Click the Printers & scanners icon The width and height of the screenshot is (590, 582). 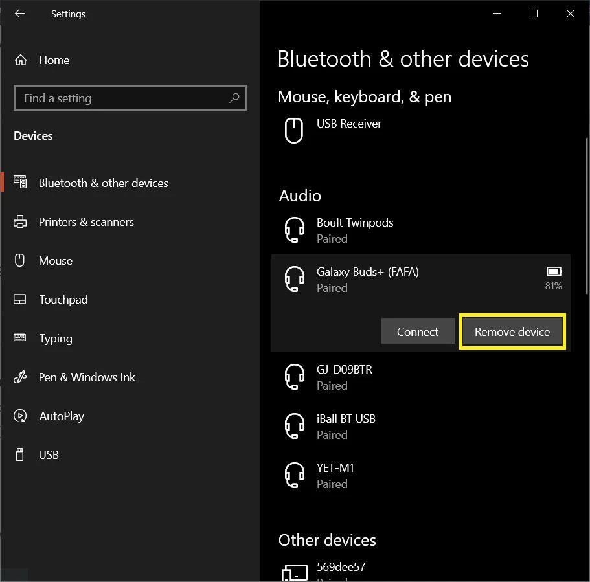pyautogui.click(x=20, y=222)
